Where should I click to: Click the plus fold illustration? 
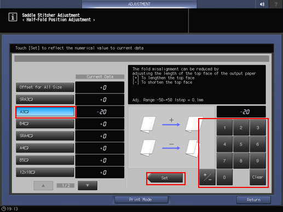tap(171, 125)
